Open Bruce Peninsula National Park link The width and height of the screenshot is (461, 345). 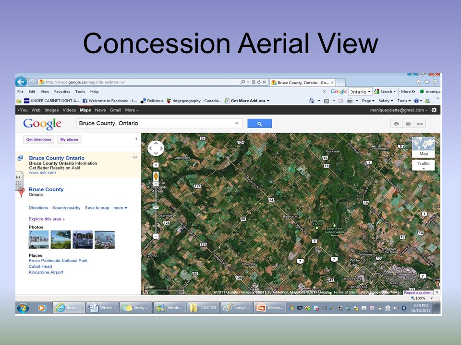(58, 261)
